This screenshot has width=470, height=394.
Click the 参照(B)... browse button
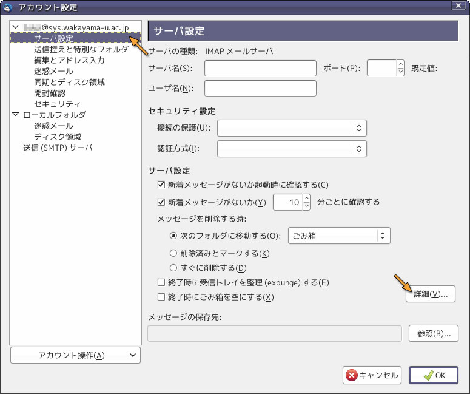434,333
